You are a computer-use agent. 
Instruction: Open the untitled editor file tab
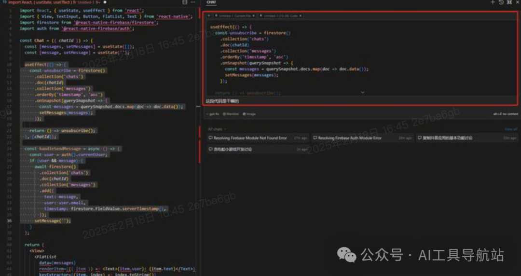pos(53,2)
